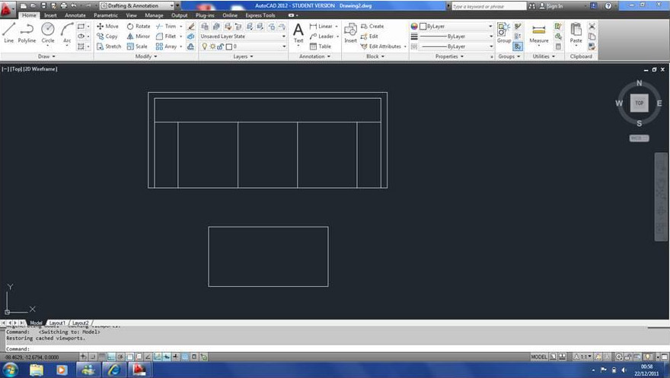The image size is (670, 378).
Task: Toggle MODEL space button in status bar
Action: (538, 357)
